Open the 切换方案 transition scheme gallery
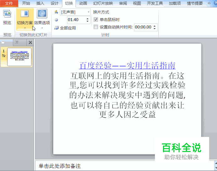 coord(25,19)
